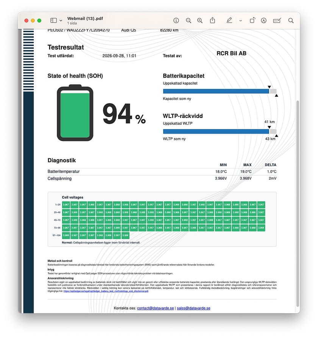Select the 41 km estimated WLTP value
318x337 pixels.
click(270, 122)
